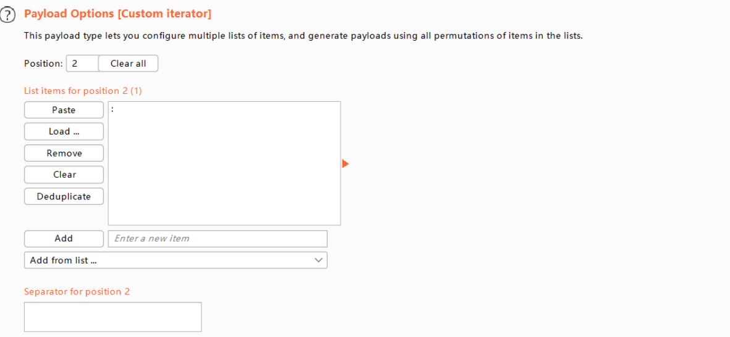
Task: Click the List items for position 2 label
Action: (x=83, y=91)
